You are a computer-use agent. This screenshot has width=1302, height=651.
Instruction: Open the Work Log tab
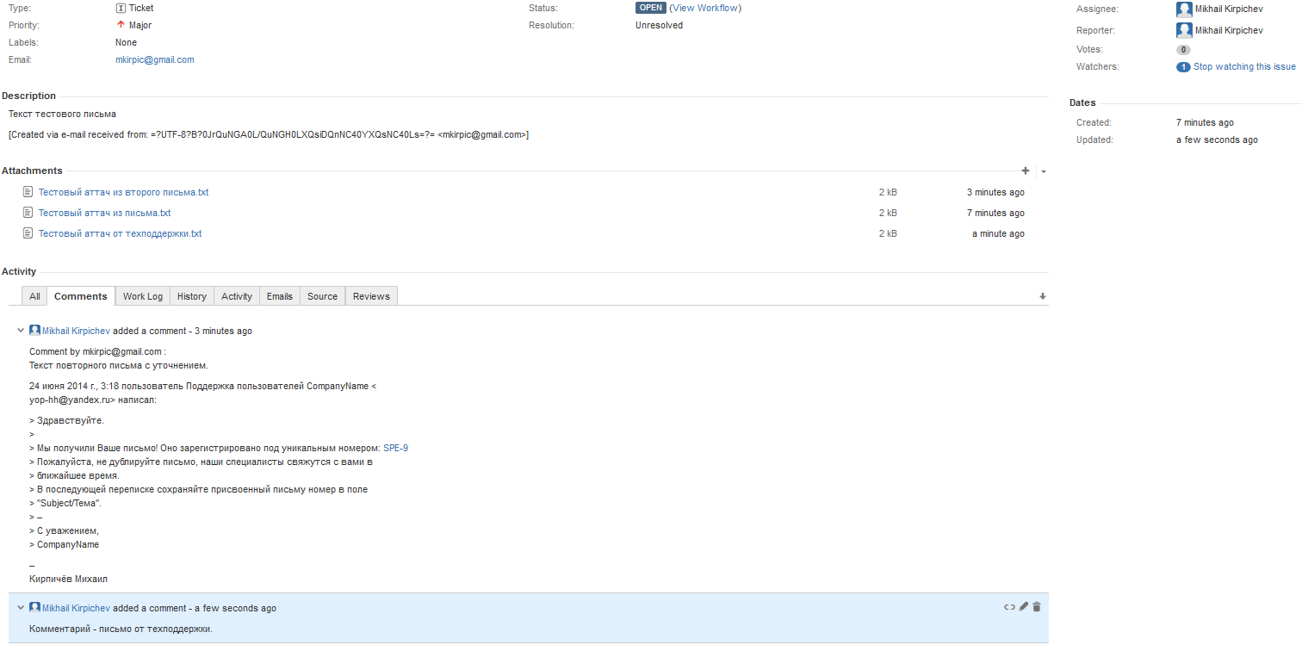143,296
